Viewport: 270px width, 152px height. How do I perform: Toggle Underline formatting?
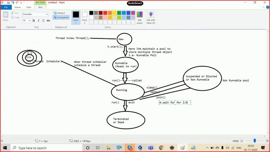[x=43, y=21]
